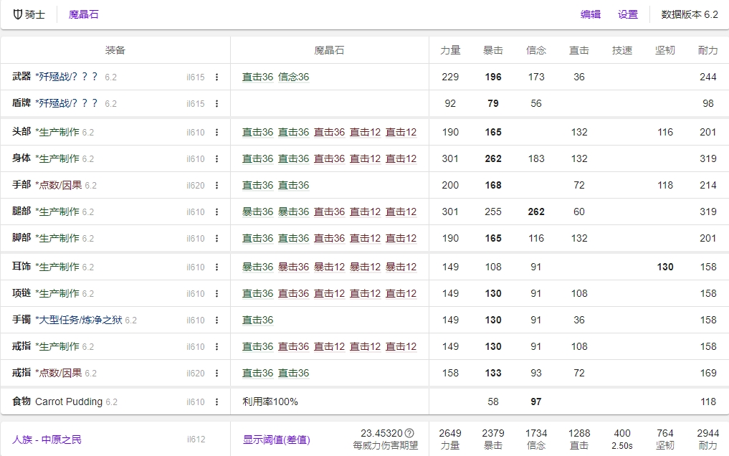The height and width of the screenshot is (456, 729).
Task: Open the 食物 row's kebab menu
Action: (218, 401)
